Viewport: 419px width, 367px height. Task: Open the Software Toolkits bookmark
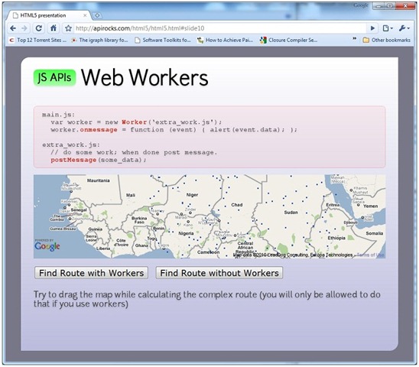tap(163, 40)
